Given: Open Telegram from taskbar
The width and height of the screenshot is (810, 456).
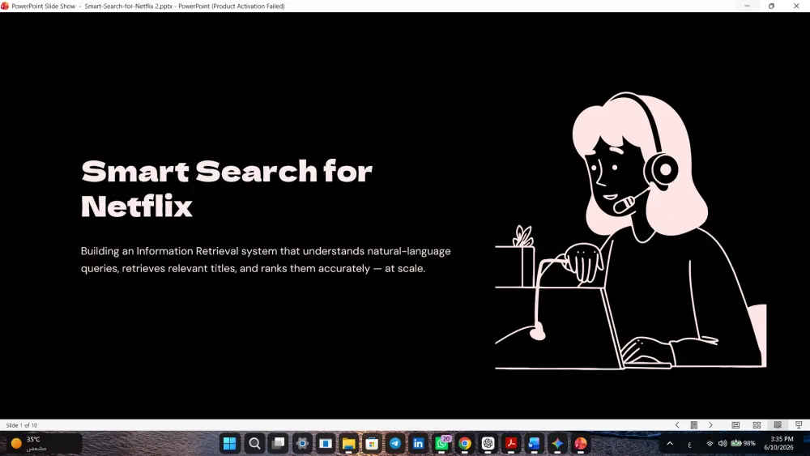Looking at the screenshot, I should point(395,444).
